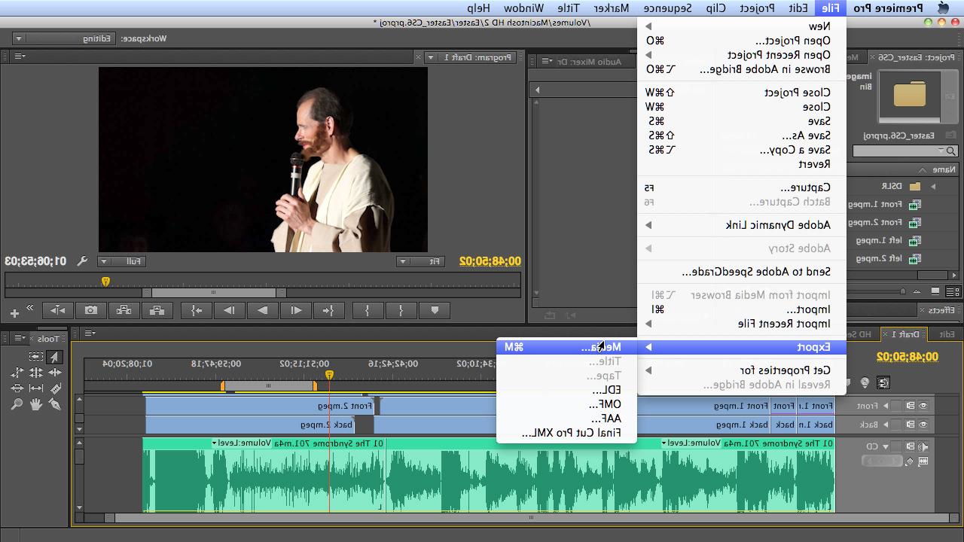Click the Mark Out brace button
964x542 pixels.
(x=368, y=309)
